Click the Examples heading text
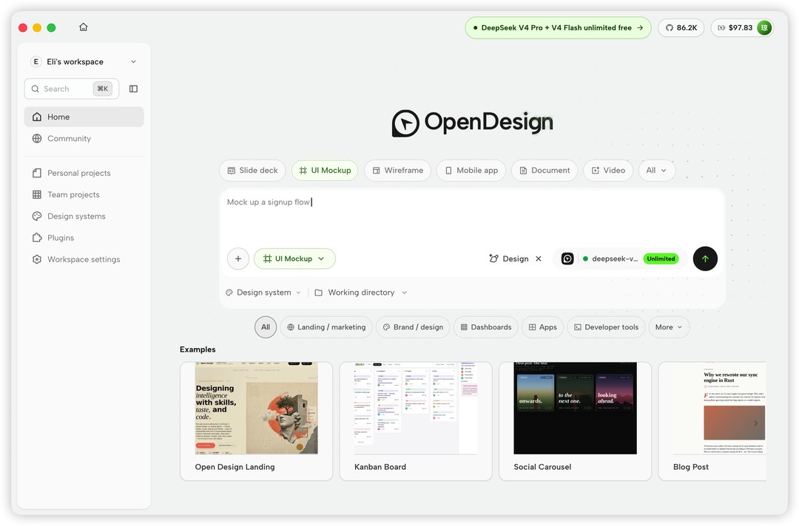 click(198, 349)
